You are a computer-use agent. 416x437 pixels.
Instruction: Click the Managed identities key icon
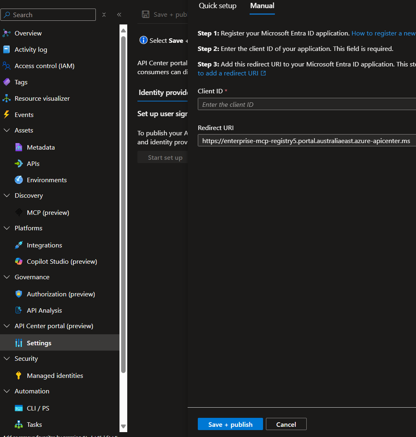click(x=18, y=375)
